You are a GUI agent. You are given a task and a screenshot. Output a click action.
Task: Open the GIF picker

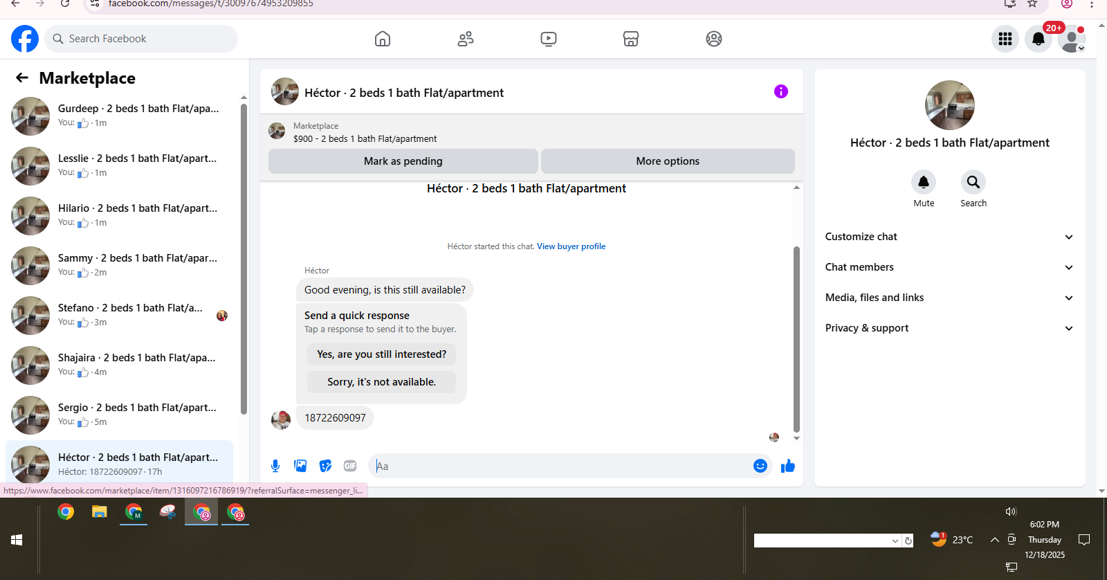350,466
